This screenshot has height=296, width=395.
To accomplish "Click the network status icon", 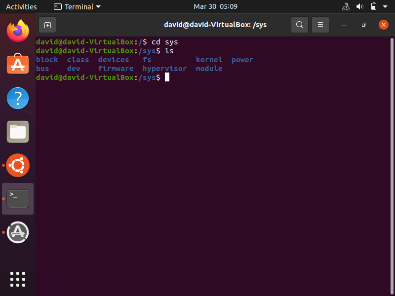I will tap(346, 7).
